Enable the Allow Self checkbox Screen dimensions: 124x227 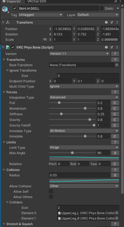pos(51,191)
